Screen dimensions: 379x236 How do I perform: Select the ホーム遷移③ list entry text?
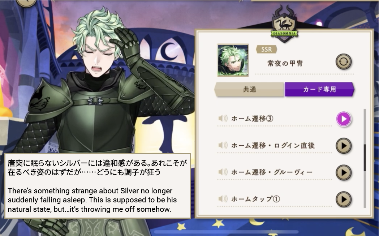point(252,119)
